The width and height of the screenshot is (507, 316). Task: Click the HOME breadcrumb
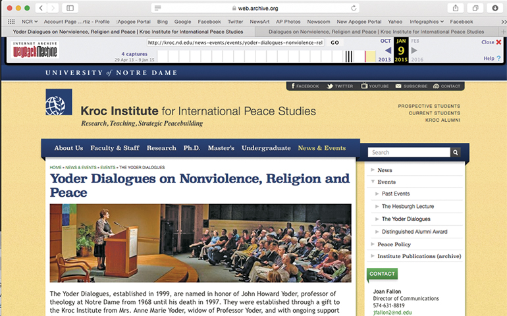(x=55, y=167)
